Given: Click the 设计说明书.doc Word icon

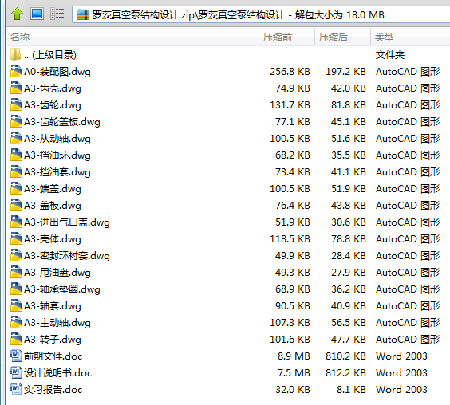Looking at the screenshot, I should 16,372.
